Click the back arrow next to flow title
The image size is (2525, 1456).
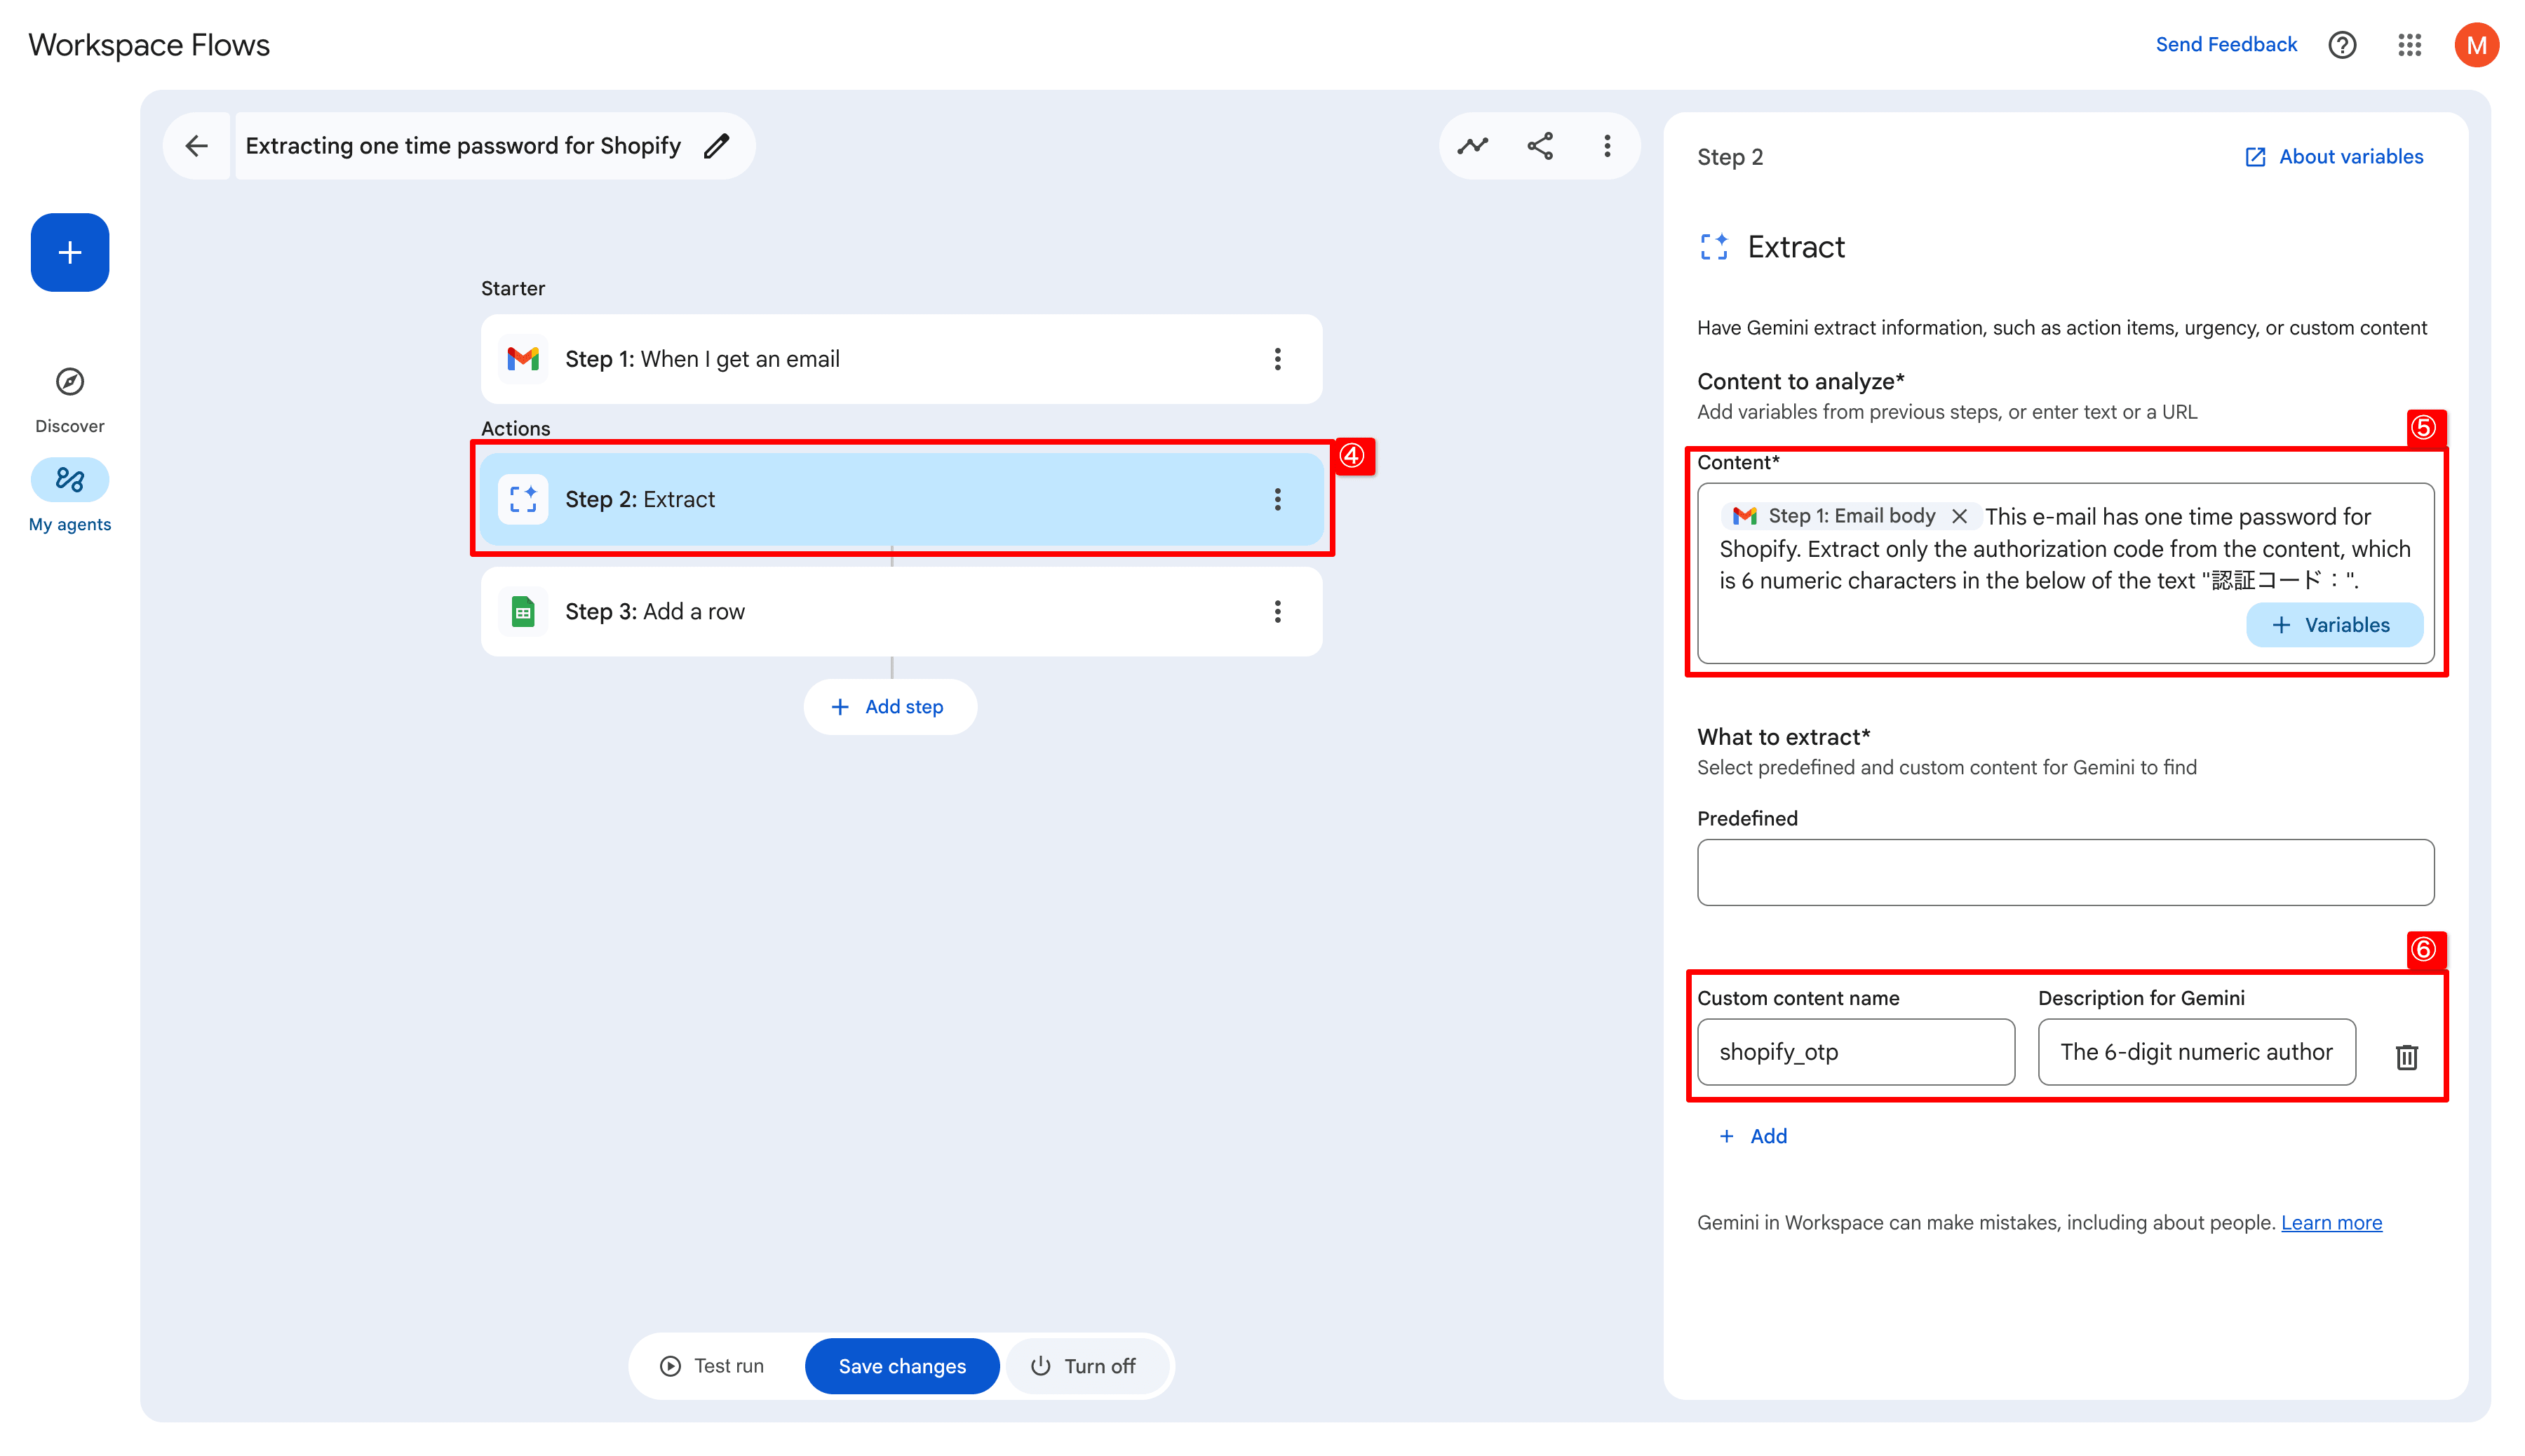tap(196, 146)
